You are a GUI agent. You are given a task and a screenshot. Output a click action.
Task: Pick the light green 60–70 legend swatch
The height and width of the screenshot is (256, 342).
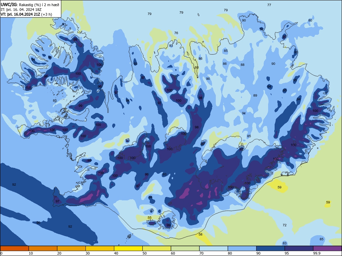click(185, 248)
